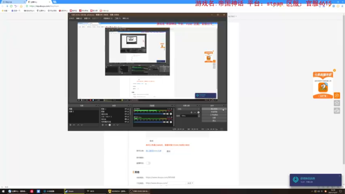Switch to the first browser tab
This screenshot has height=194, width=345.
13,2
